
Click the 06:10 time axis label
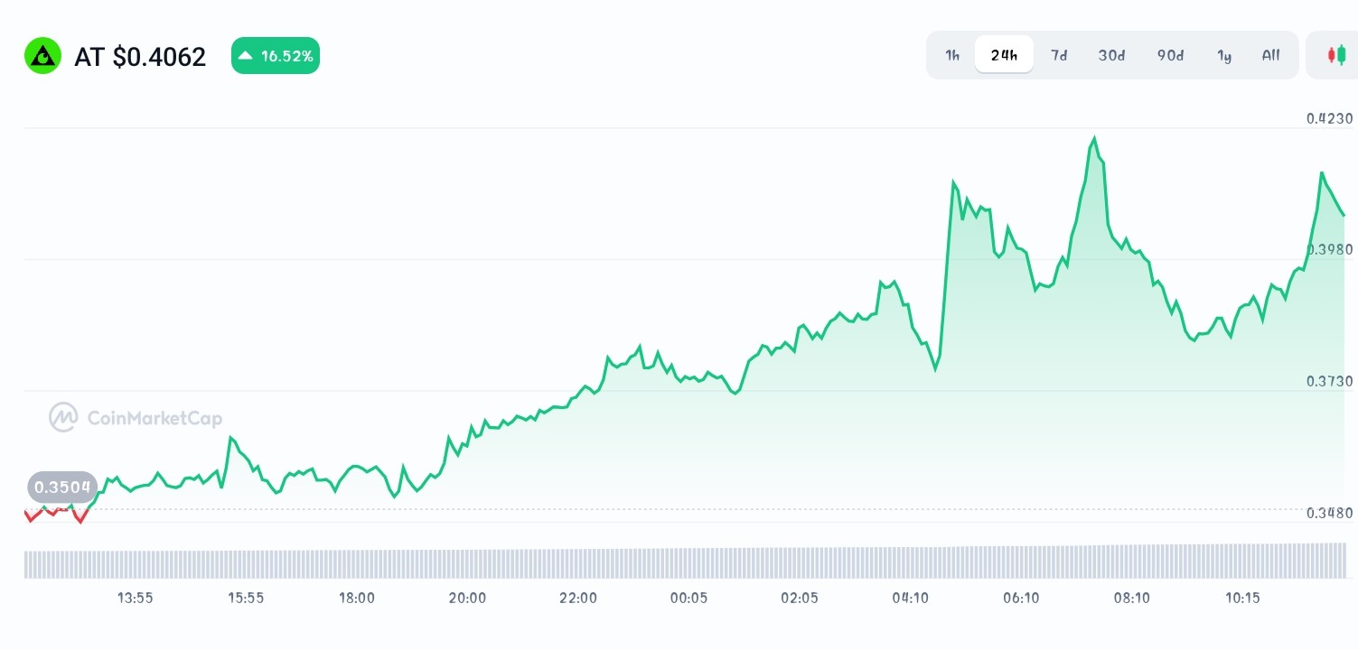point(1021,598)
